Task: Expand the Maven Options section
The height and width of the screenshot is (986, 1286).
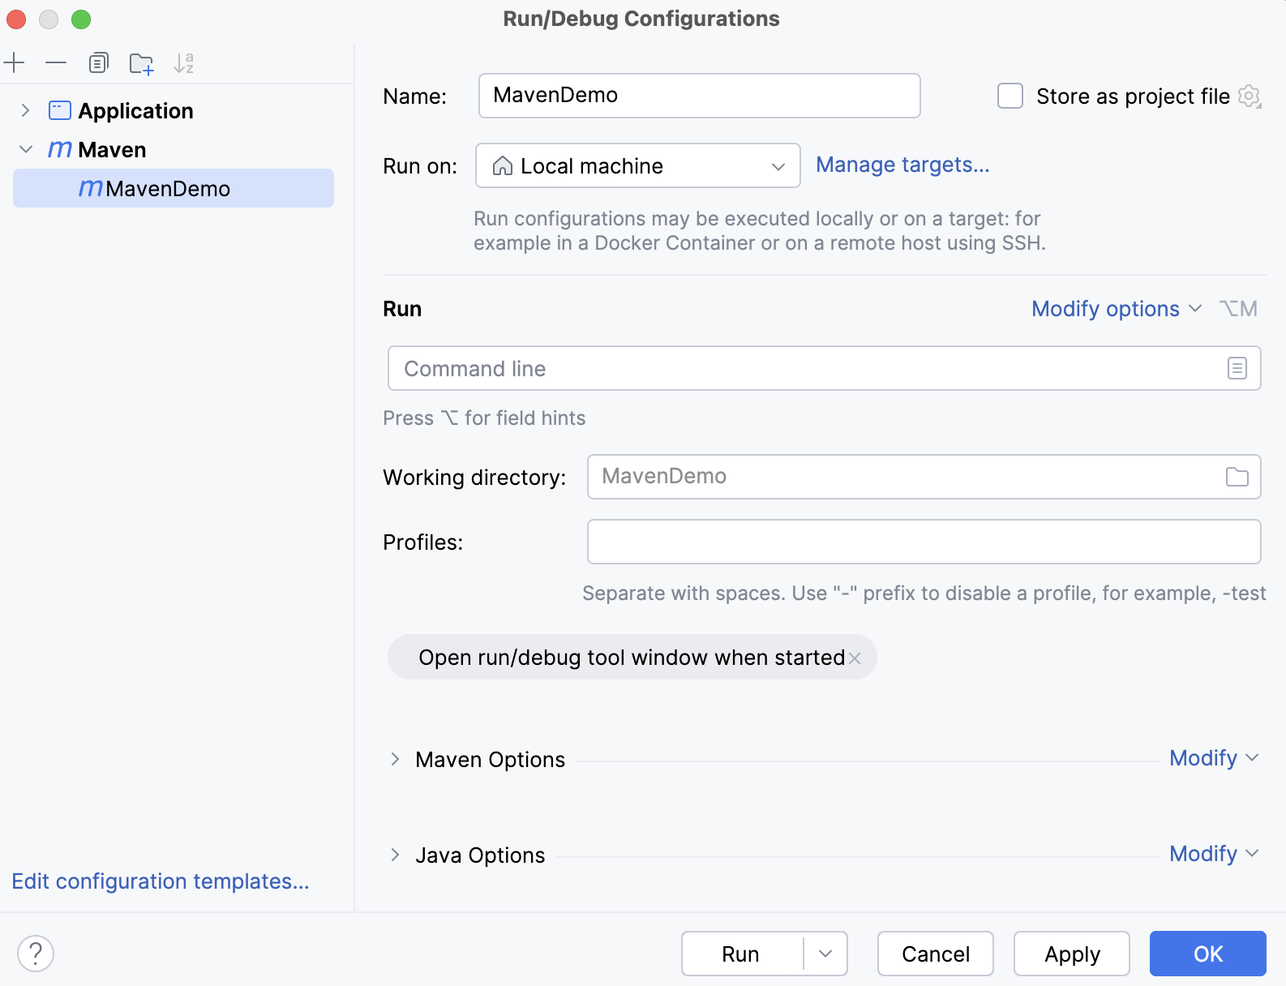Action: point(395,759)
